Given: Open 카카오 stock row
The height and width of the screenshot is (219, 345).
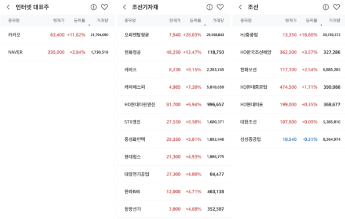Looking at the screenshot, I should point(57,35).
